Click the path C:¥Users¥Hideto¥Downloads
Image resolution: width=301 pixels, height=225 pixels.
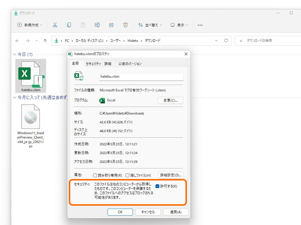point(122,113)
